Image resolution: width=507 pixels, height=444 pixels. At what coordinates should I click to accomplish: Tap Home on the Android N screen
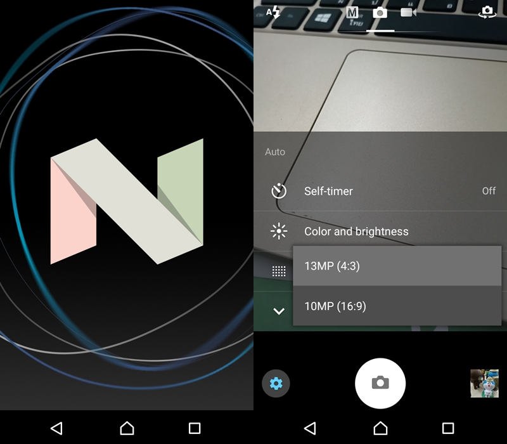(127, 428)
